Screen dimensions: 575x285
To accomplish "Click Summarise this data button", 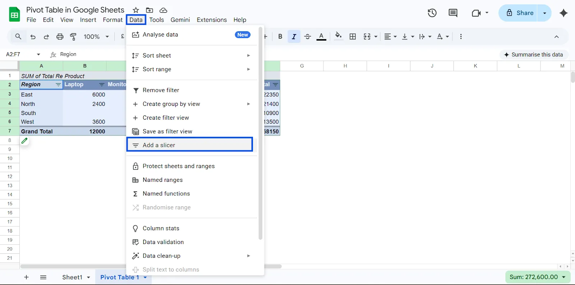I will pos(533,55).
